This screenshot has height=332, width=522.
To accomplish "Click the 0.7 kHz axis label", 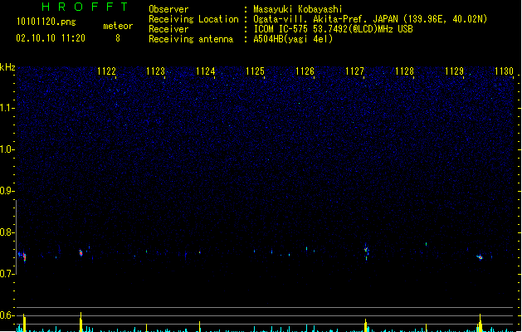I will coord(7,274).
